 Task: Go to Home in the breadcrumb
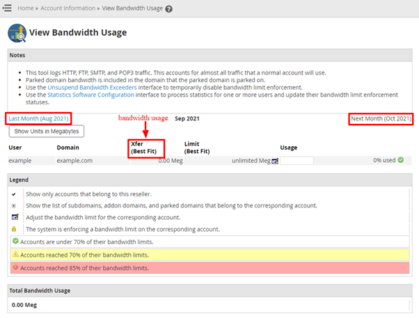[26, 9]
